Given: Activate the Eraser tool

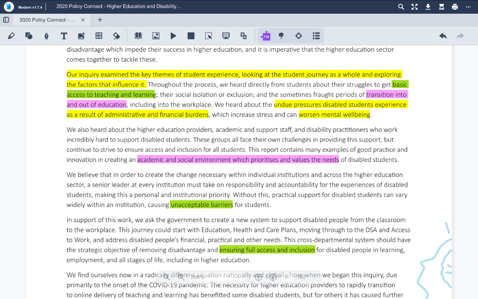Looking at the screenshot, I should 117,36.
